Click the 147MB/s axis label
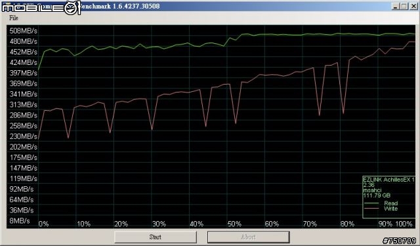The width and height of the screenshot is (420, 246). (x=24, y=168)
